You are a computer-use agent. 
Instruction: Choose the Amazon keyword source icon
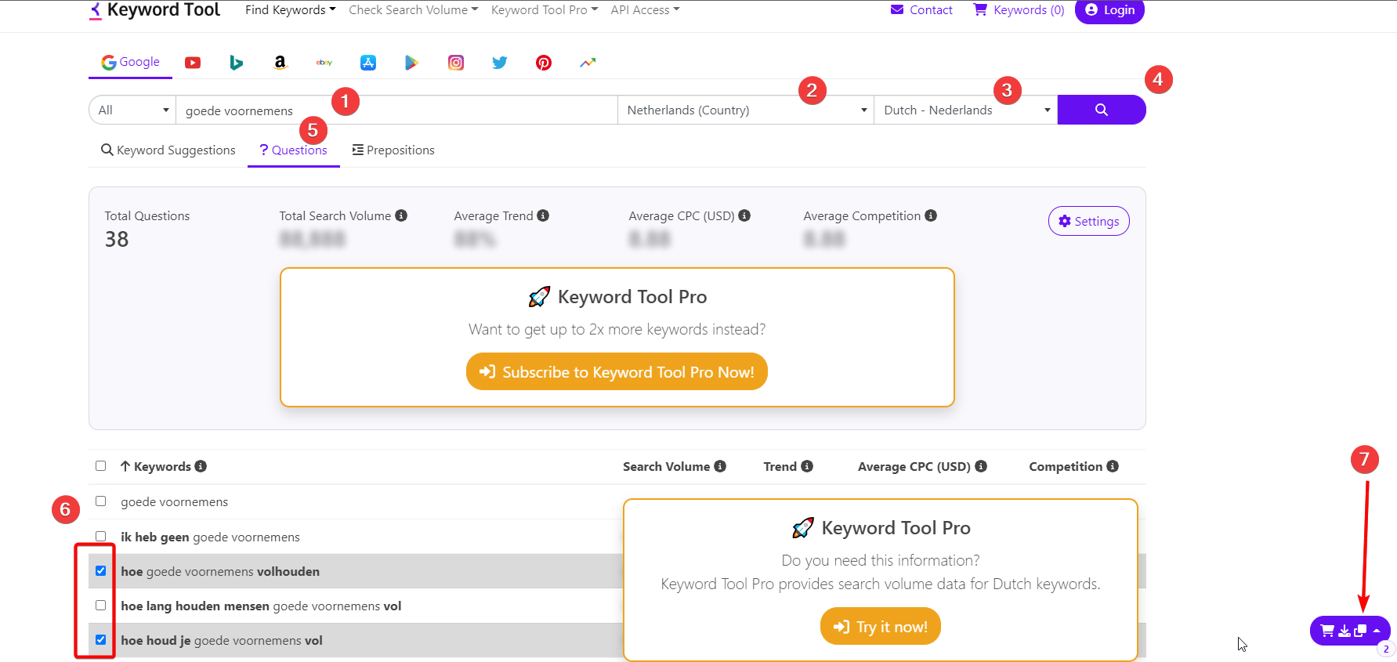[x=280, y=63]
